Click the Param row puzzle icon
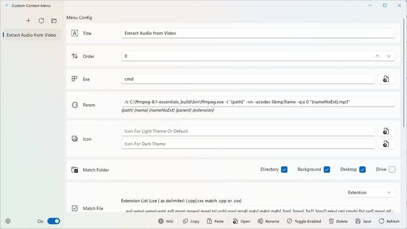Image resolution: width=407 pixels, height=229 pixels. point(75,105)
